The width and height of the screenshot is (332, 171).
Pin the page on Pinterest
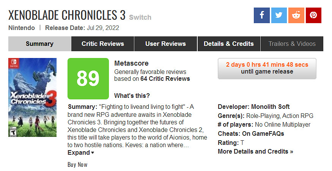pos(313,15)
